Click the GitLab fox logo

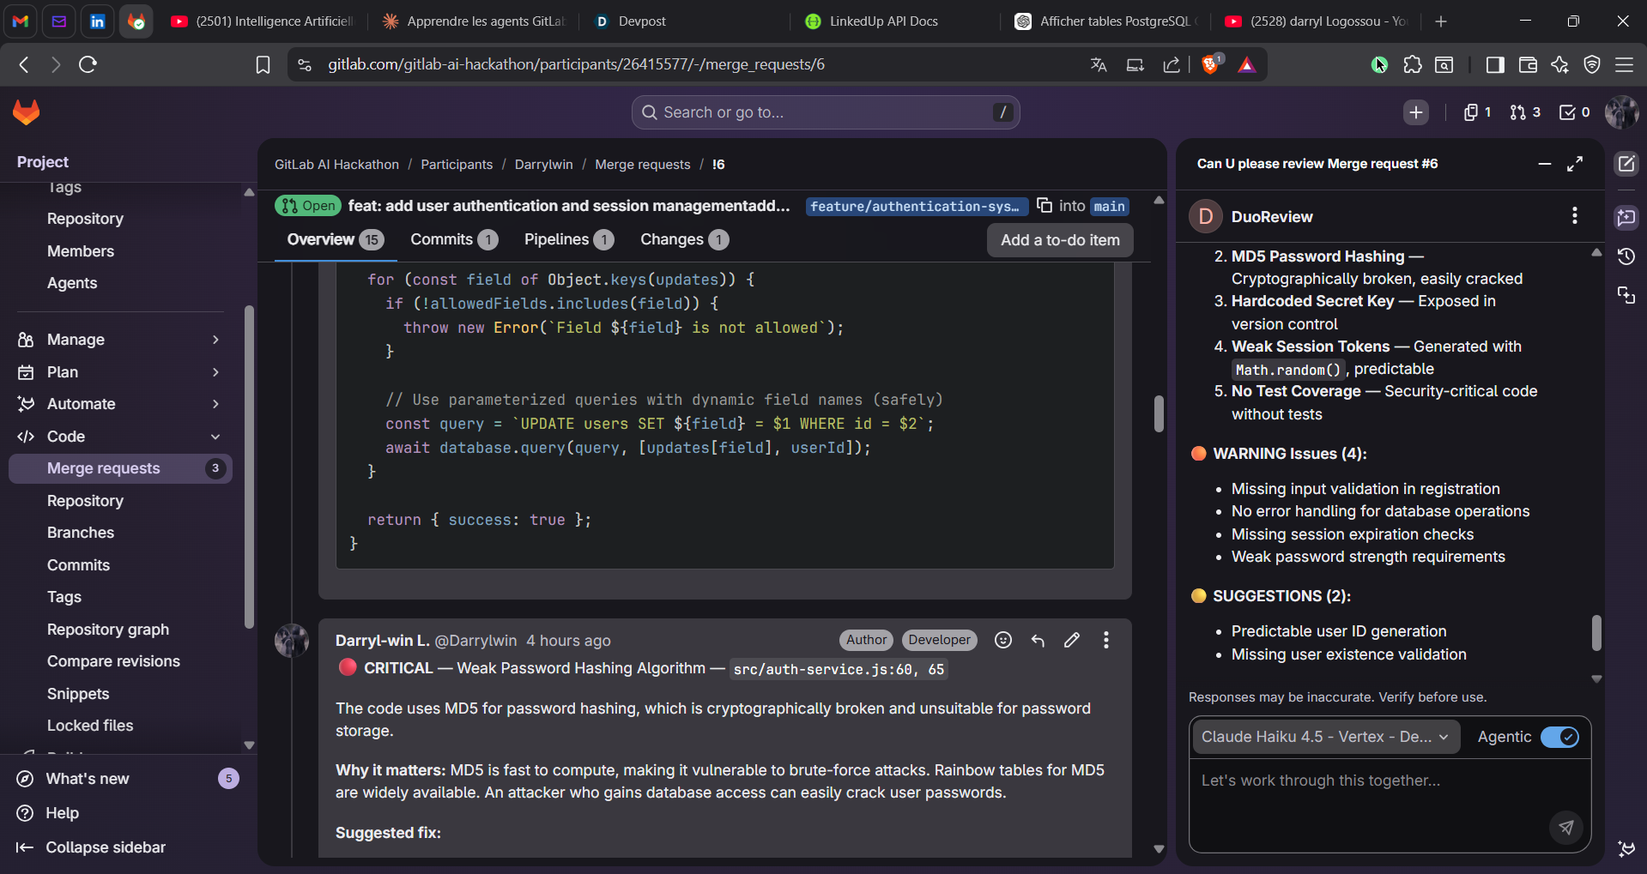pyautogui.click(x=27, y=112)
